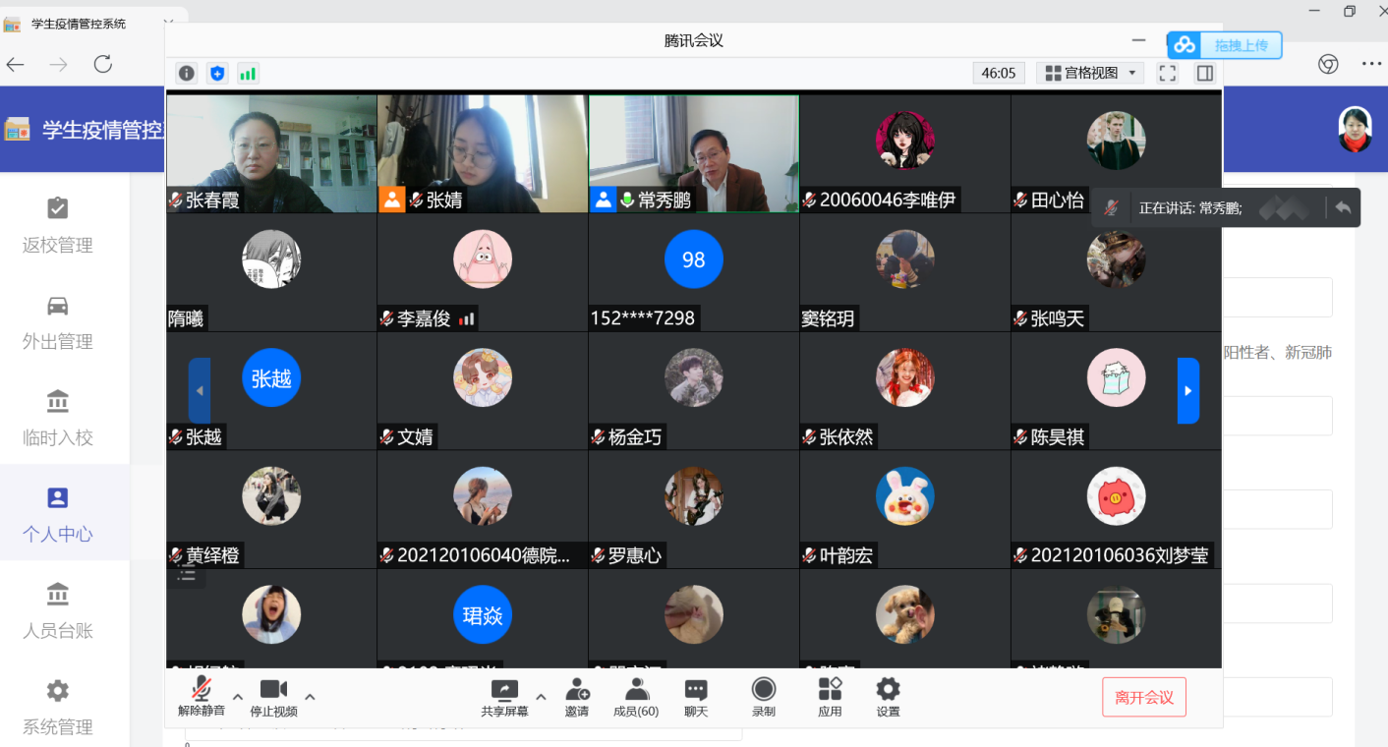Expand audio options arrow beside 解除静音
This screenshot has height=747, width=1388.
pyautogui.click(x=237, y=697)
